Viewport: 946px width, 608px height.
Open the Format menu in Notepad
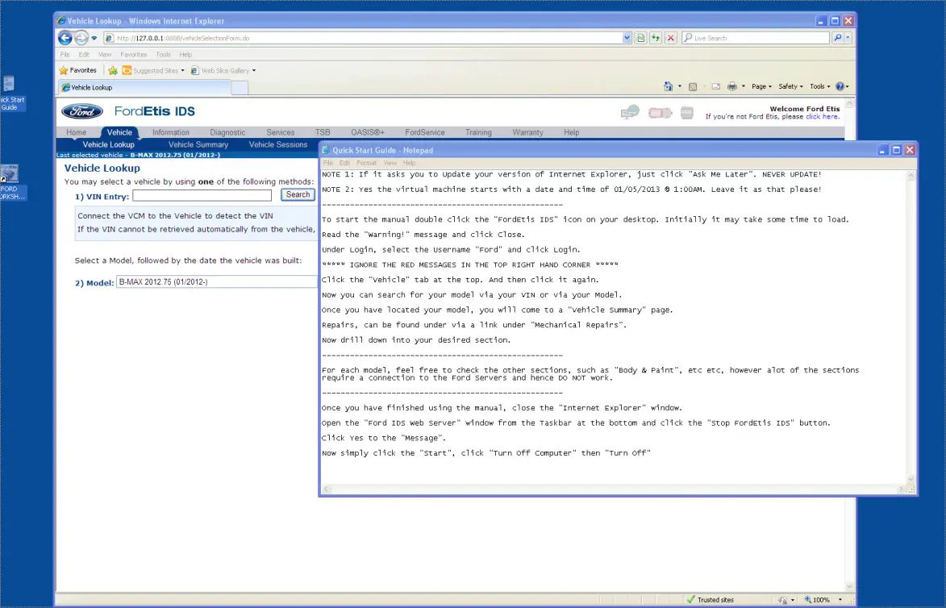tap(366, 163)
